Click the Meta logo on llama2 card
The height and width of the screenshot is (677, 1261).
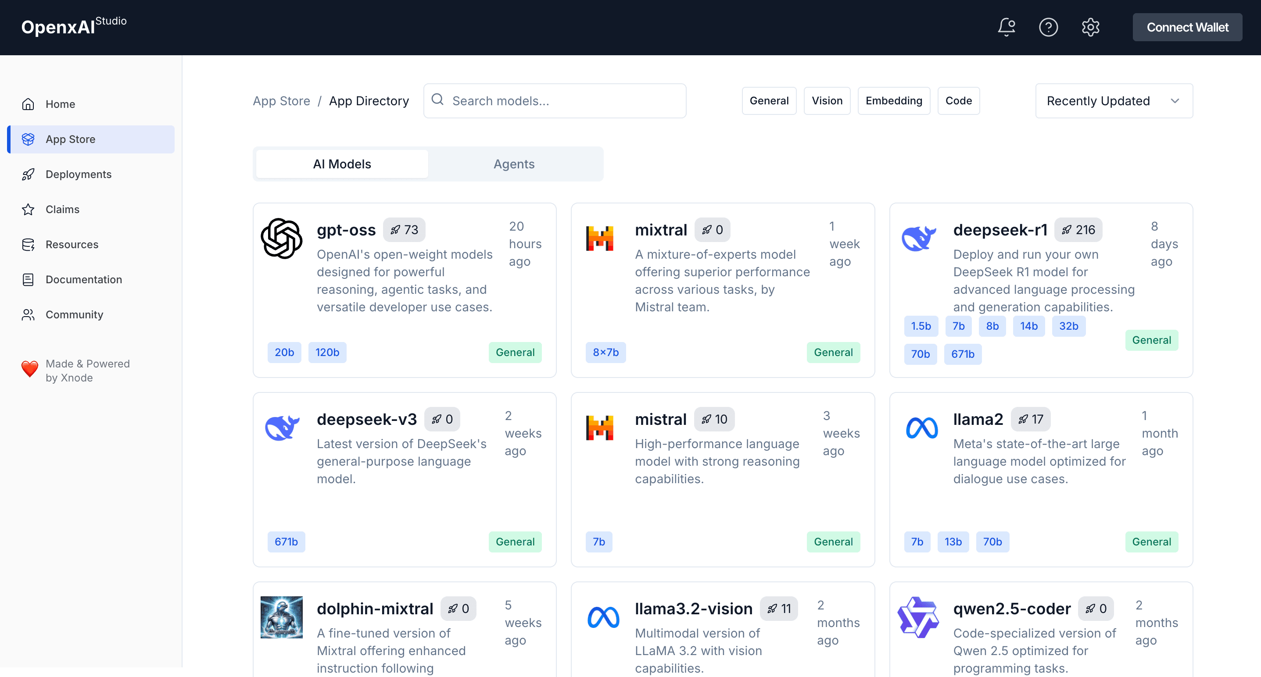coord(922,428)
